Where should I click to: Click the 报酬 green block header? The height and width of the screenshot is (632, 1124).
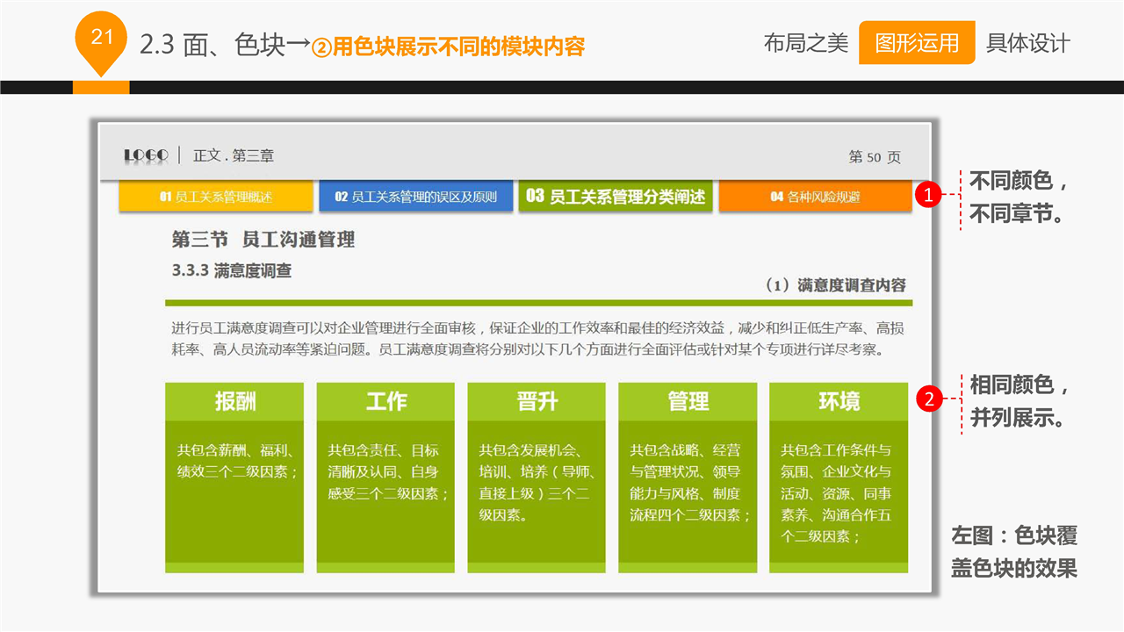click(234, 402)
